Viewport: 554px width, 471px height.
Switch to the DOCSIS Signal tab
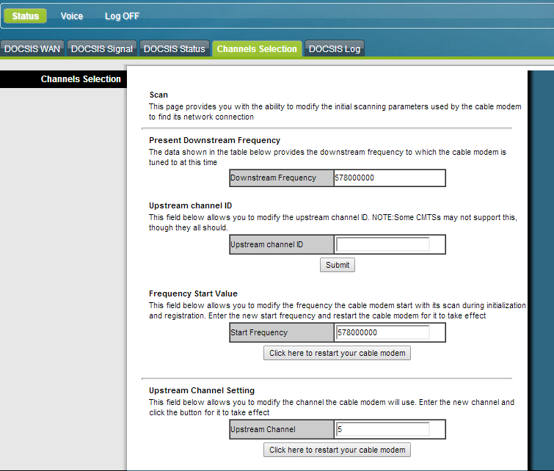102,49
